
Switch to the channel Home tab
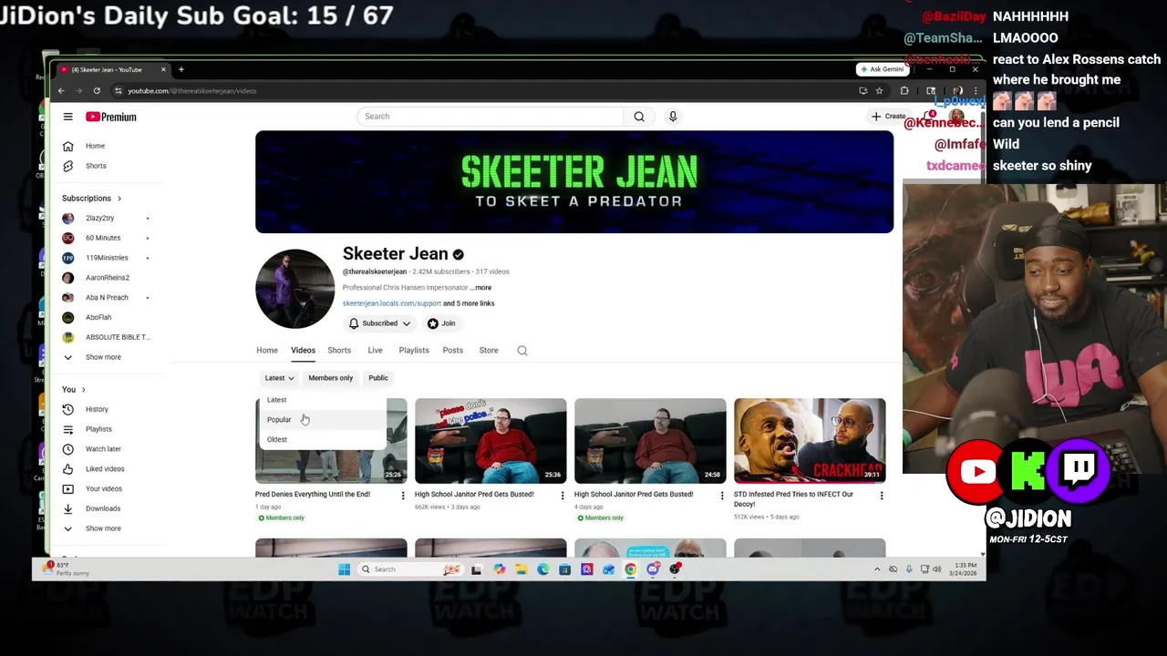(x=267, y=350)
